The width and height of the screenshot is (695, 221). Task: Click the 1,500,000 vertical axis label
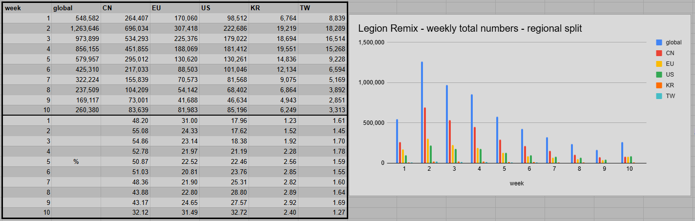click(x=372, y=42)
